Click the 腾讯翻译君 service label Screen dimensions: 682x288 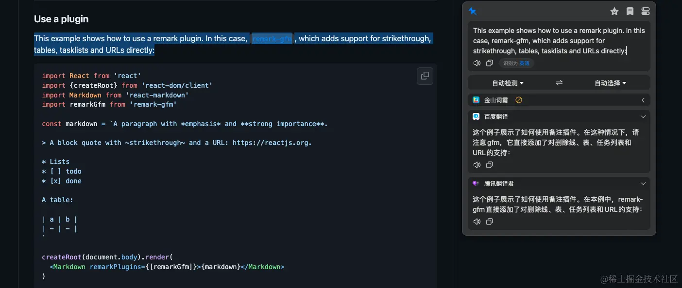point(499,183)
